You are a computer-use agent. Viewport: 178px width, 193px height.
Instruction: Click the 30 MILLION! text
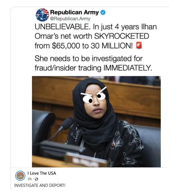click(112, 46)
